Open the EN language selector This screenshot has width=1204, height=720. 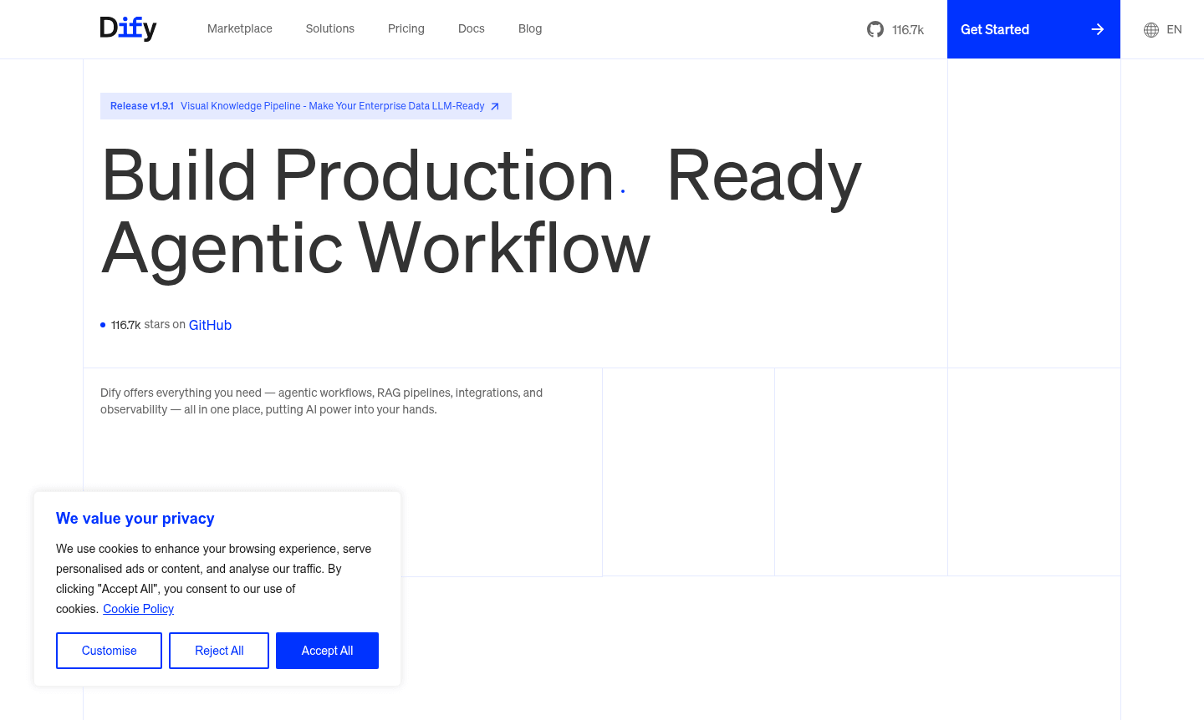pyautogui.click(x=1174, y=29)
